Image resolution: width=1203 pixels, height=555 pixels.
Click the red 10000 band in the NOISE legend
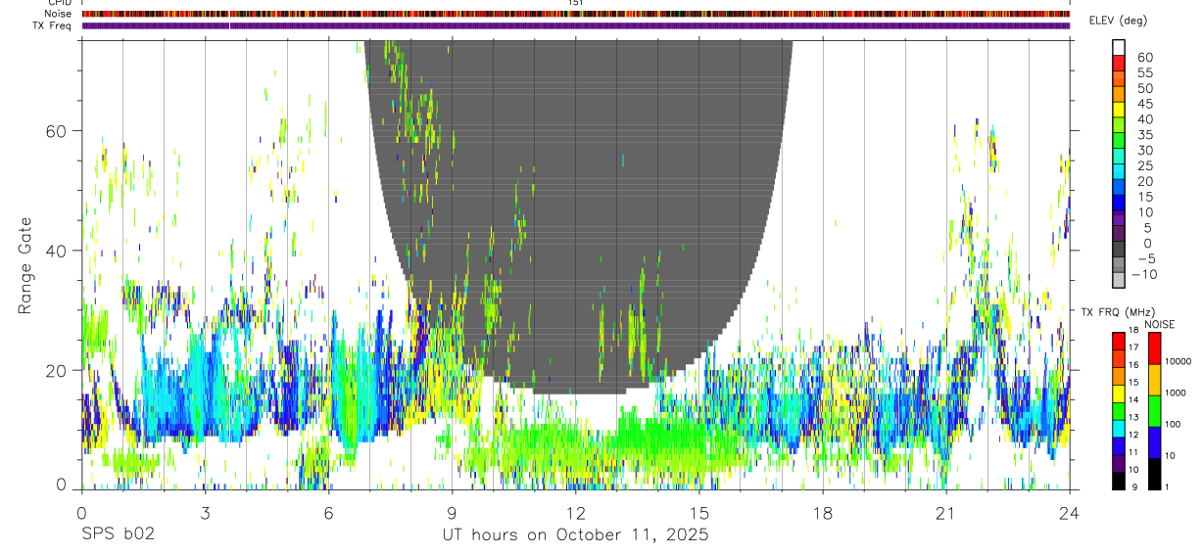click(1153, 347)
